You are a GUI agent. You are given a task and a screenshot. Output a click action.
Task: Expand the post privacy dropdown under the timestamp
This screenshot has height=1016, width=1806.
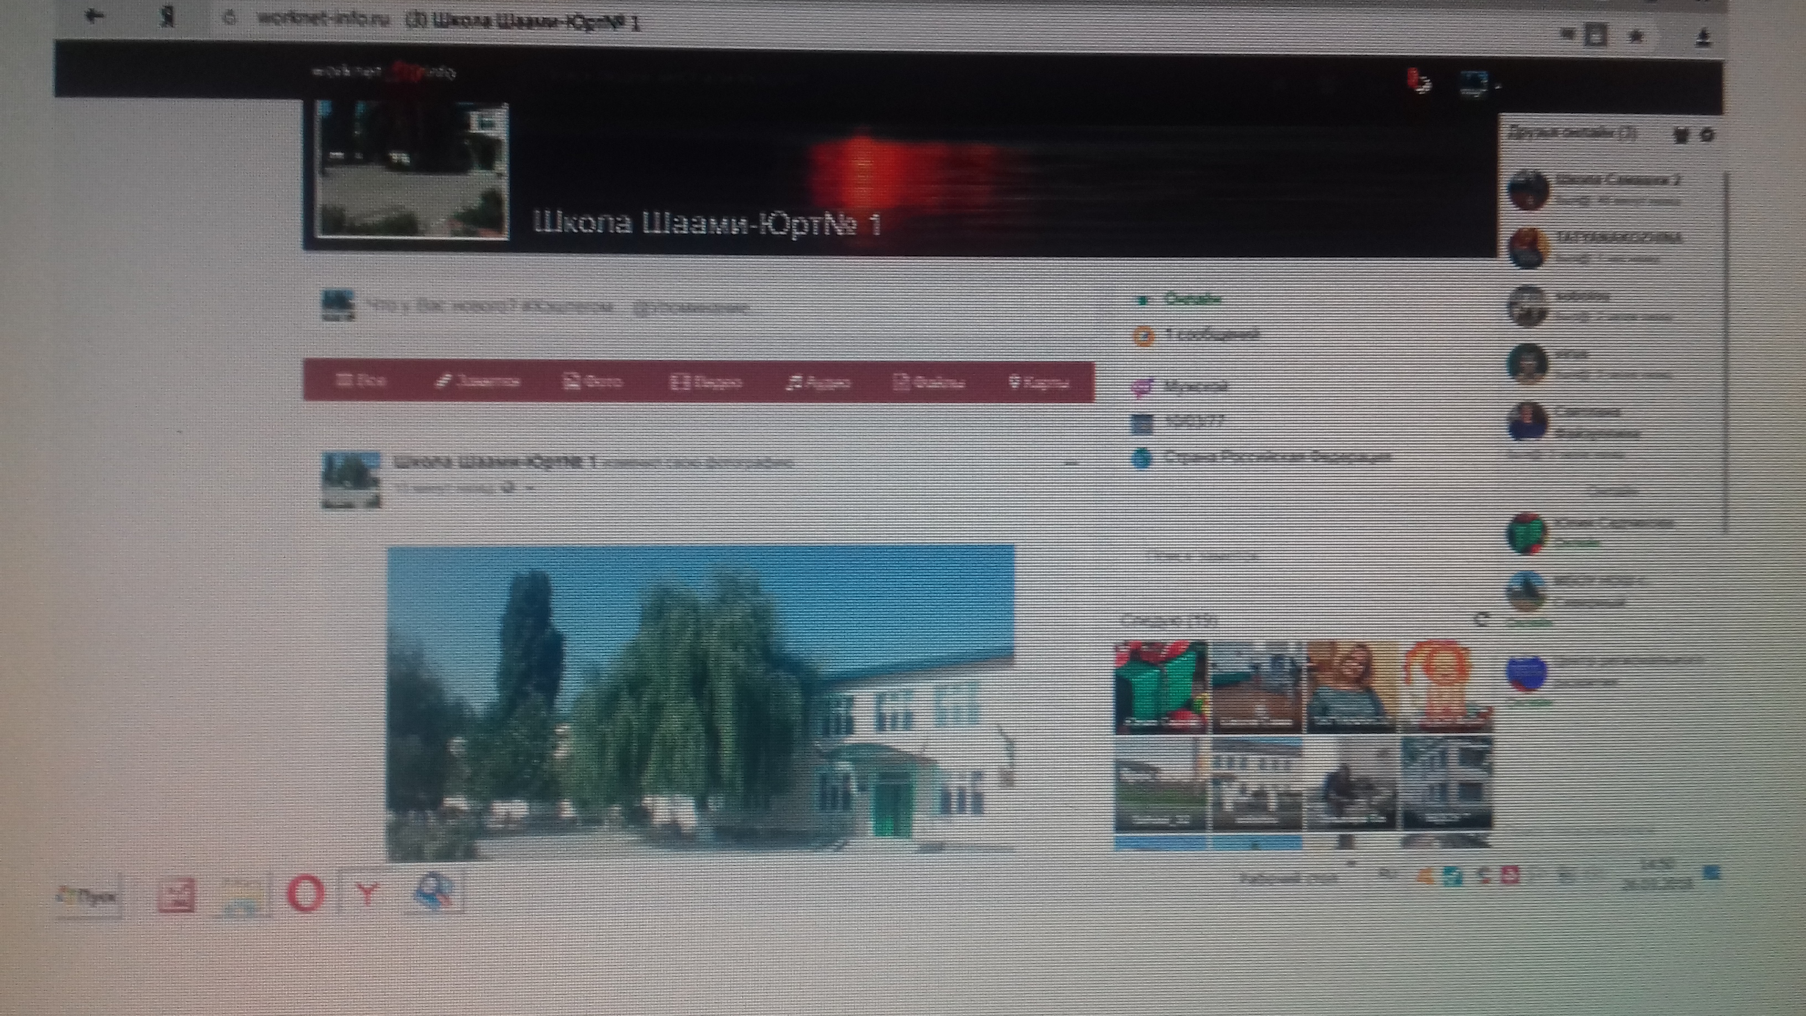(530, 488)
